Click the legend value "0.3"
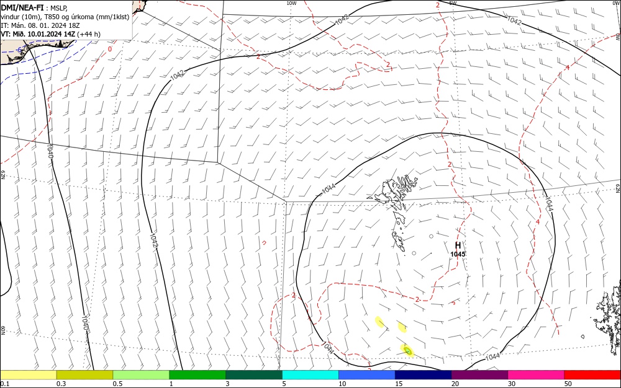Viewport: 621px width, 388px height. point(61,384)
